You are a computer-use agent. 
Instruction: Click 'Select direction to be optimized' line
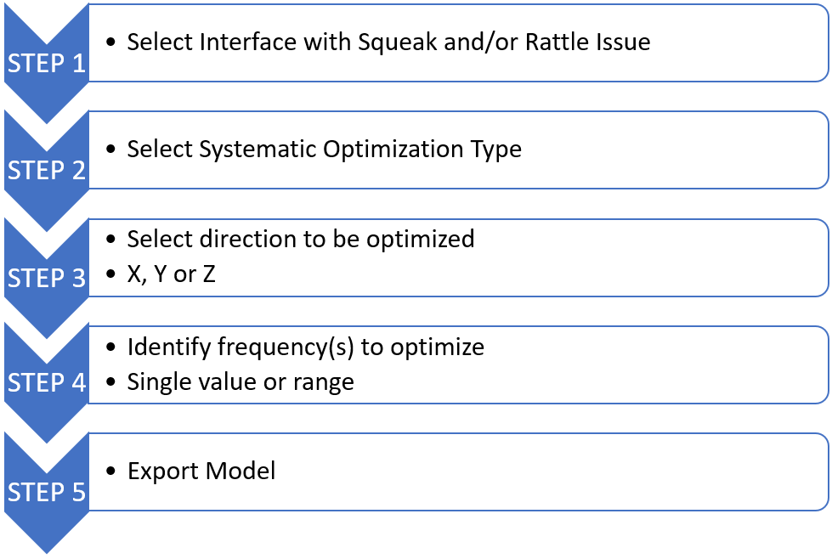coord(300,239)
